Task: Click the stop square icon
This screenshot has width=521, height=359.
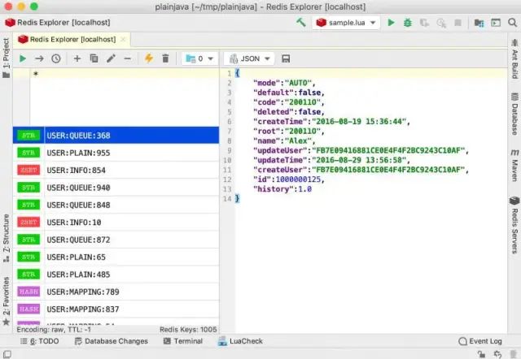Action: (458, 23)
